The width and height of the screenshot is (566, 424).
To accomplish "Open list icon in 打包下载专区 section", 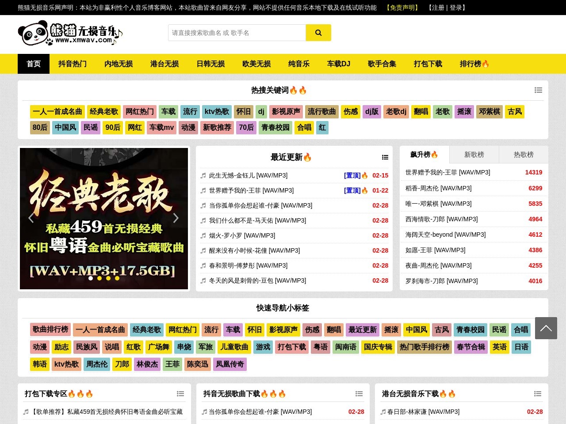I will point(180,394).
